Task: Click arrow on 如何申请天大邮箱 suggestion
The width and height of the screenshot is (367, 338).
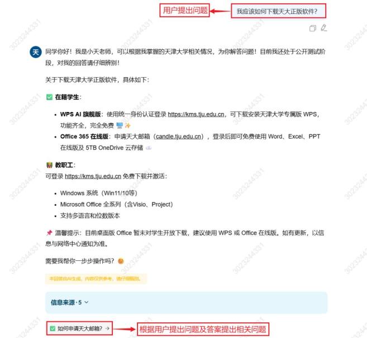Action: pyautogui.click(x=107, y=328)
